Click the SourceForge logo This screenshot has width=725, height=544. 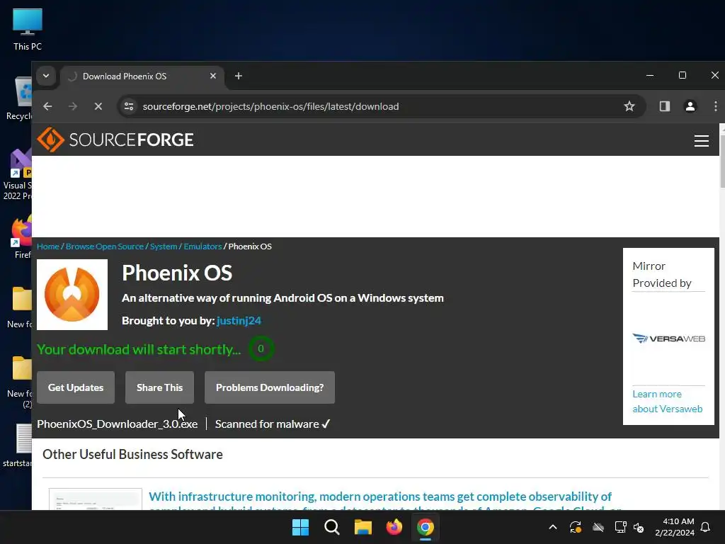(115, 140)
